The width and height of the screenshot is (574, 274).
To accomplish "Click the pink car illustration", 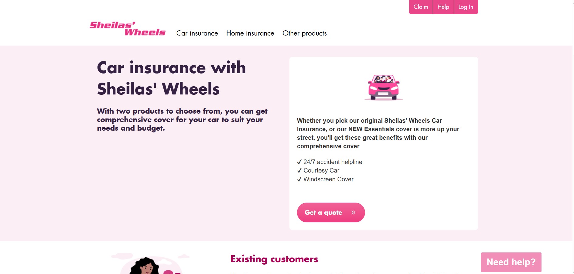I will click(384, 87).
